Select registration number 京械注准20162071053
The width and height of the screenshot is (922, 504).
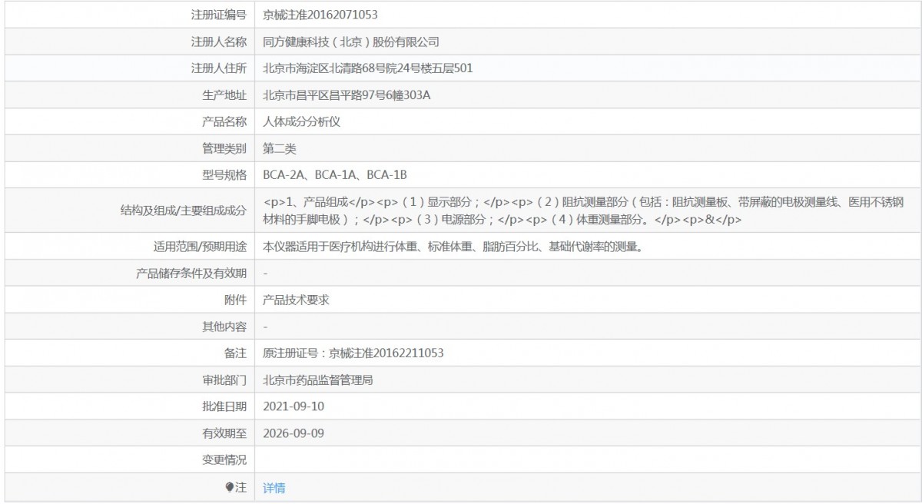point(320,15)
